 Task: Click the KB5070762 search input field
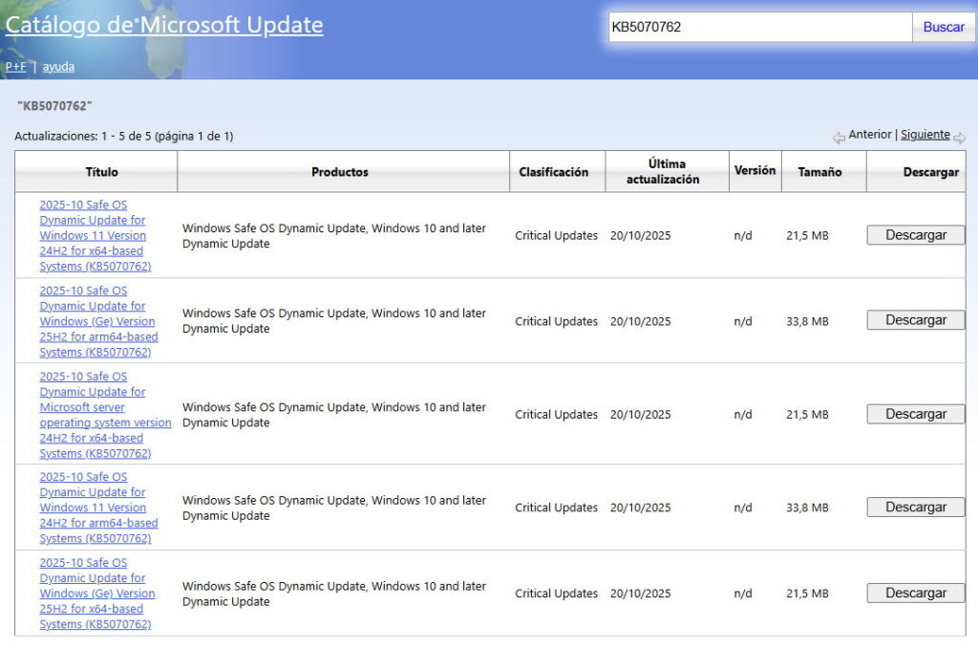pyautogui.click(x=759, y=27)
